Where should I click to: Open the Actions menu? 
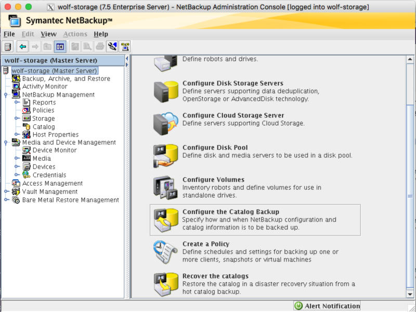pyautogui.click(x=75, y=34)
